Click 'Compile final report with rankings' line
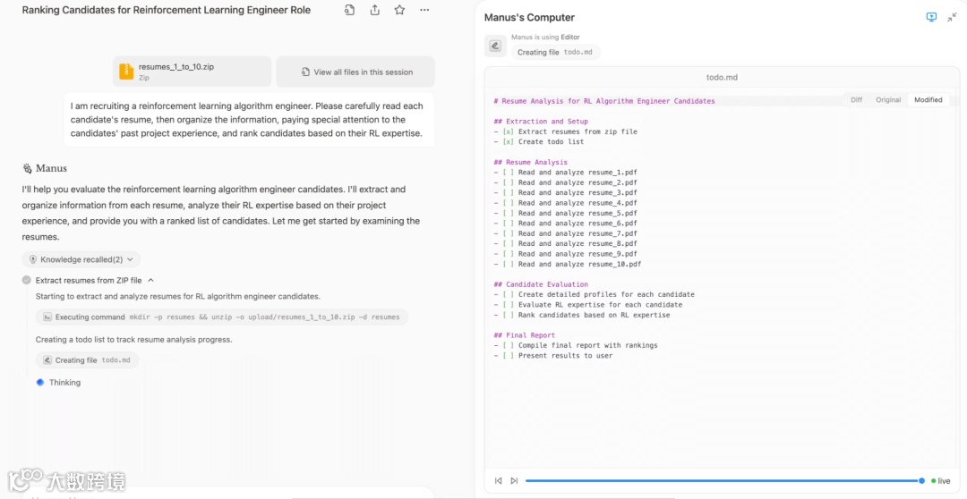The image size is (967, 499). pyautogui.click(x=576, y=345)
